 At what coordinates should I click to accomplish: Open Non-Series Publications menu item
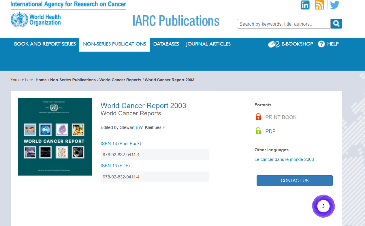point(114,44)
